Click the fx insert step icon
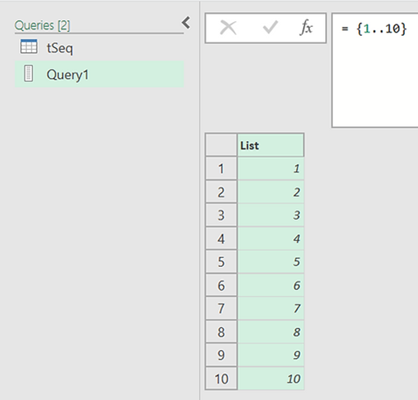418x400 pixels. point(306,28)
